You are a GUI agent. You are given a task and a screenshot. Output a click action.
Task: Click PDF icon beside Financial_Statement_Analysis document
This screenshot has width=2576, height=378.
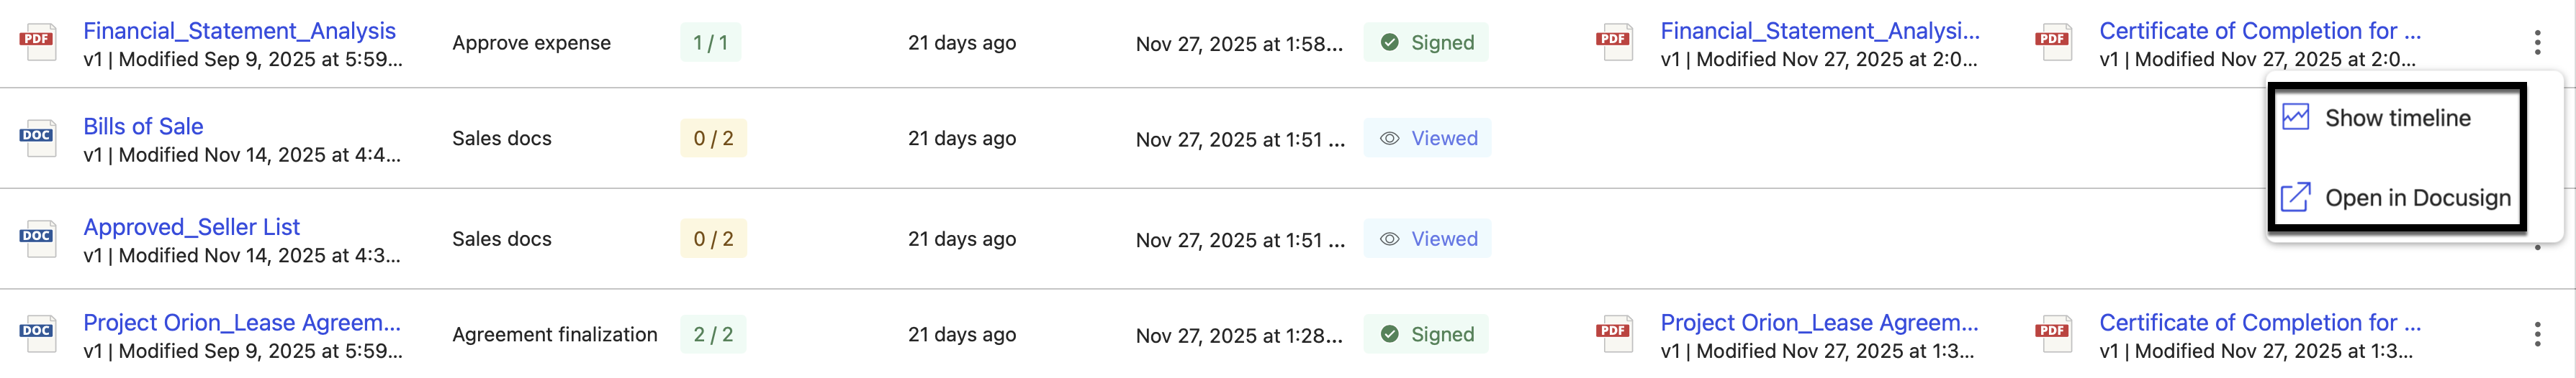pos(37,42)
